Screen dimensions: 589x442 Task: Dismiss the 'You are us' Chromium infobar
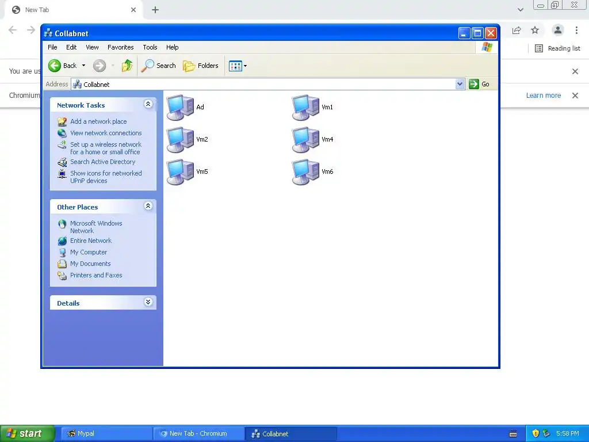pyautogui.click(x=575, y=71)
